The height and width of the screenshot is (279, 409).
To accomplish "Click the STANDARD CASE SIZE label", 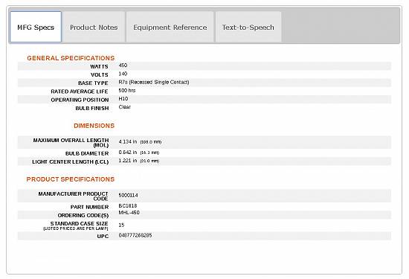I will (80, 224).
